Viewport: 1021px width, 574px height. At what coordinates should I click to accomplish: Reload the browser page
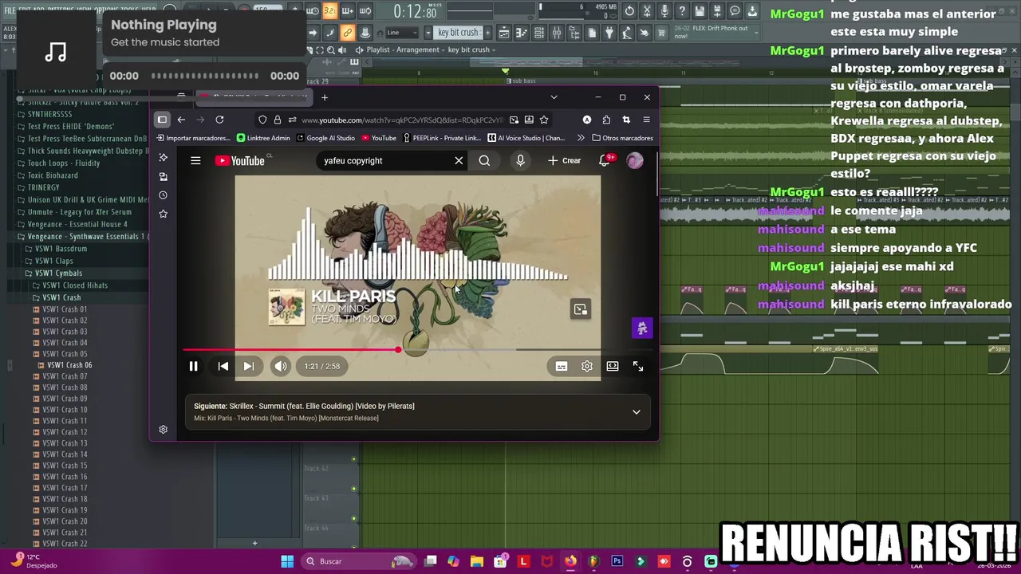pyautogui.click(x=219, y=120)
